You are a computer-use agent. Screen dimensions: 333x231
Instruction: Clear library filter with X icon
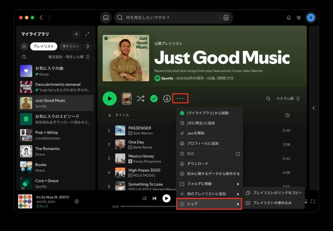click(x=24, y=46)
